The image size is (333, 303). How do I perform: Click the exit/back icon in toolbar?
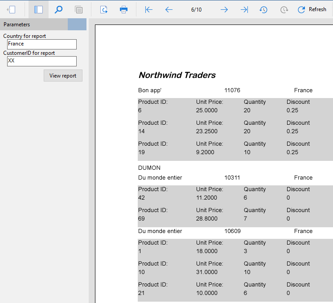click(x=11, y=9)
